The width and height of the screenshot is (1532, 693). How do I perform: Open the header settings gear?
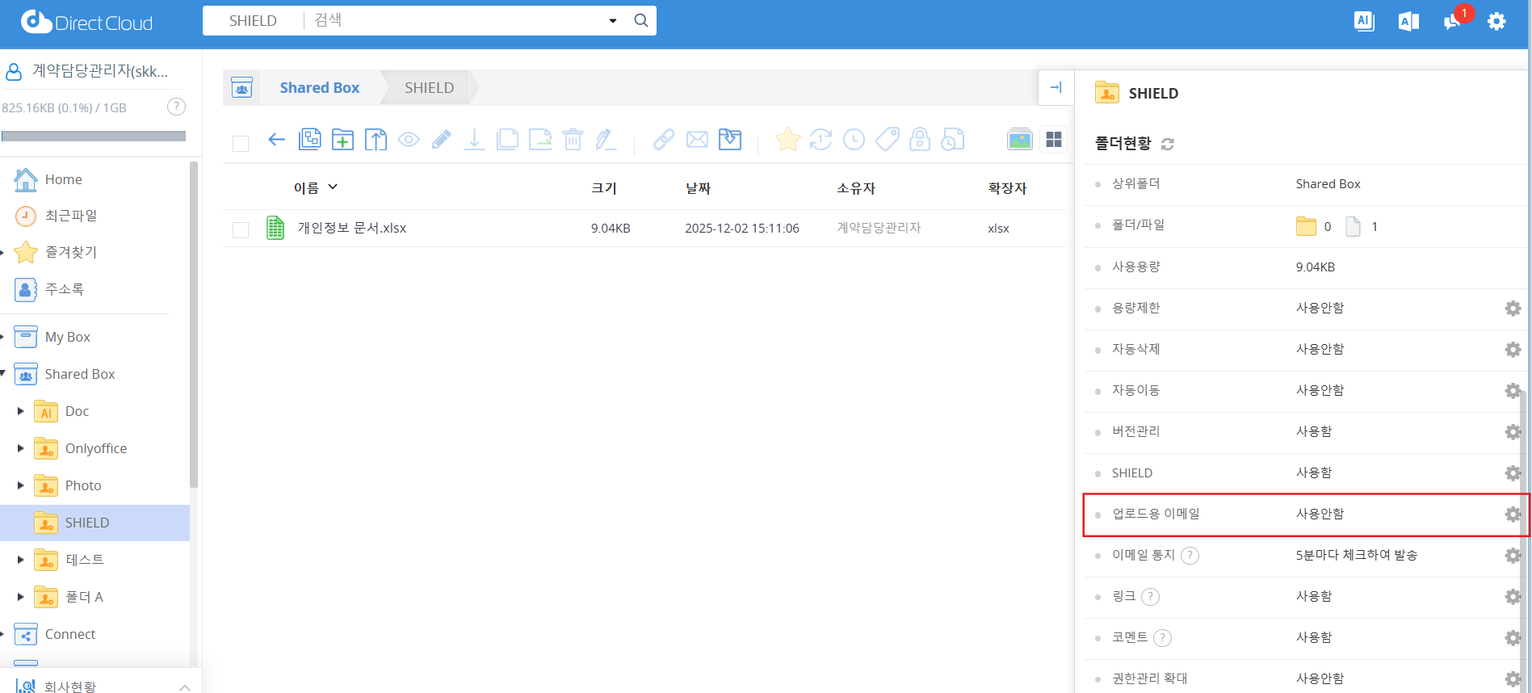(x=1496, y=21)
